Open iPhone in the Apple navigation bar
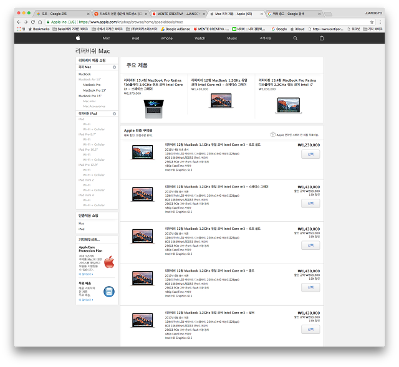This screenshot has height=367, width=399. click(166, 38)
